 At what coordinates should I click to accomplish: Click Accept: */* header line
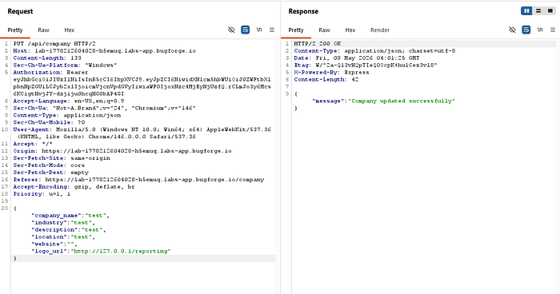tap(33, 144)
